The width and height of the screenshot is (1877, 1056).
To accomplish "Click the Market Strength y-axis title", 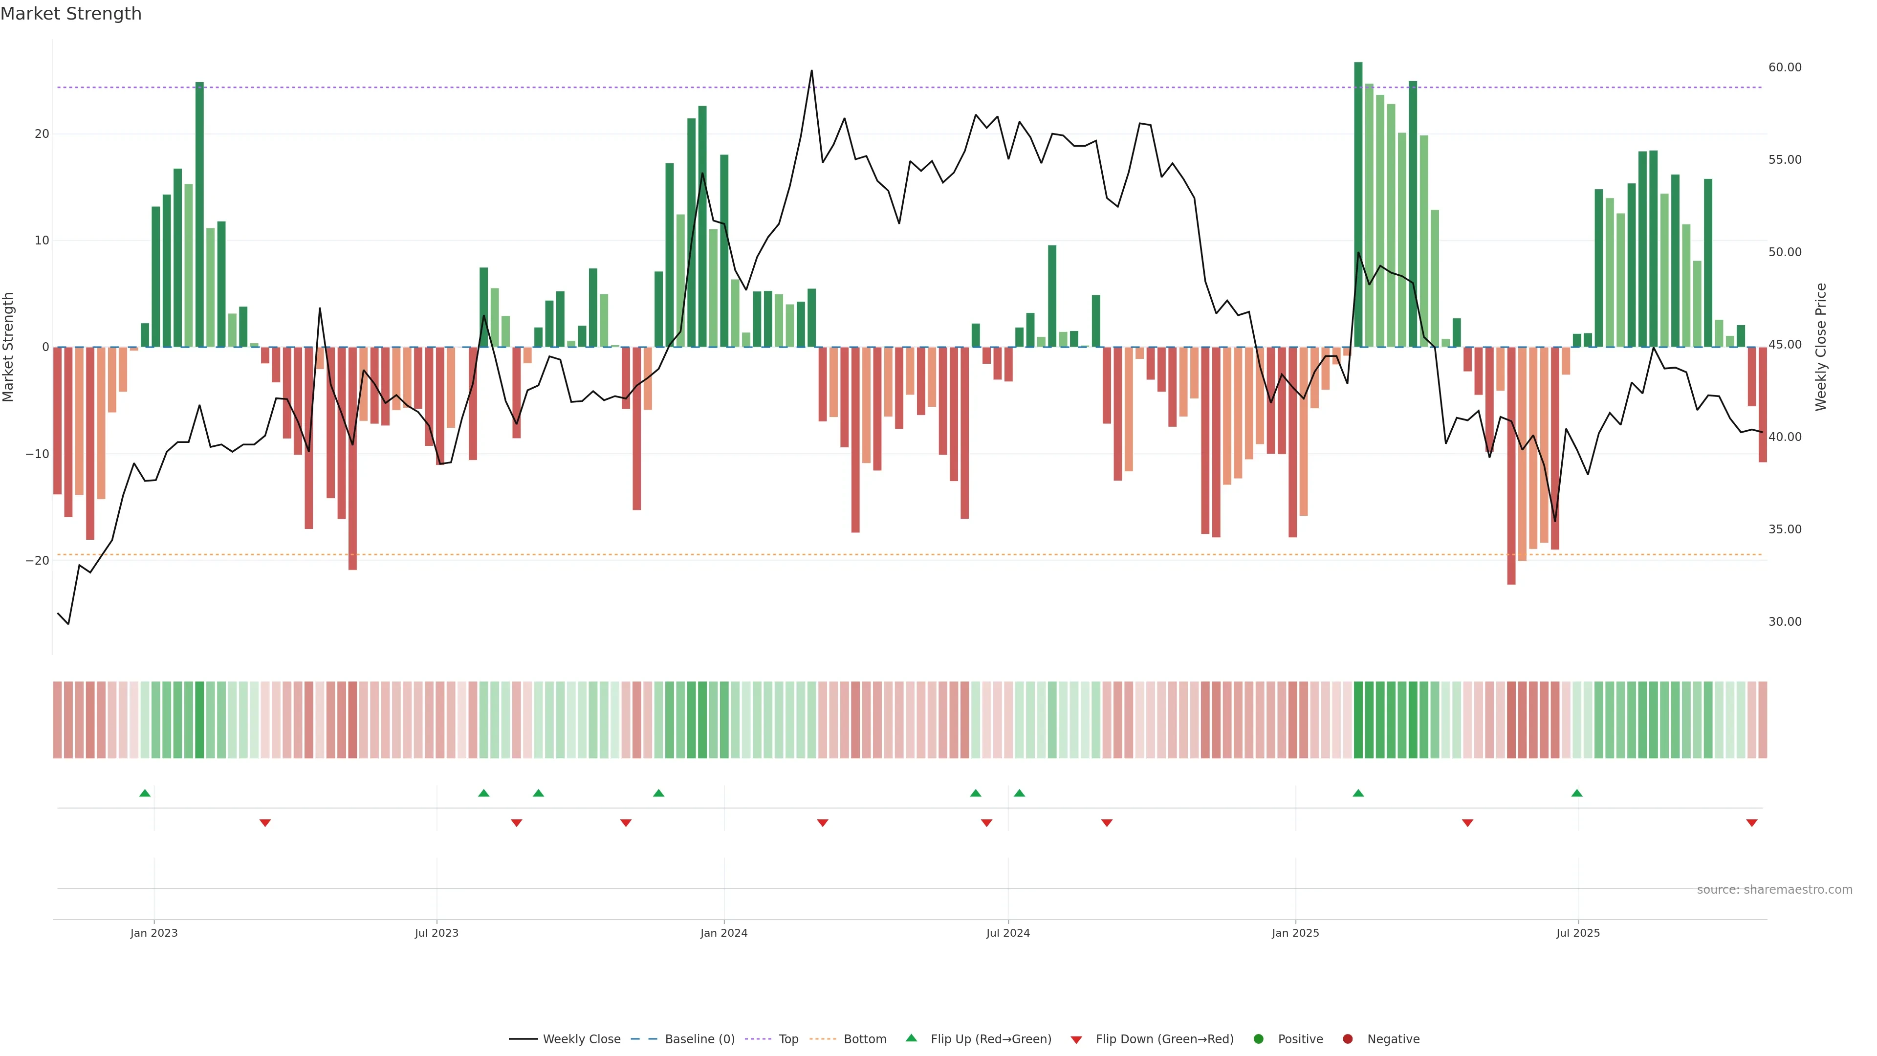I will coord(9,347).
